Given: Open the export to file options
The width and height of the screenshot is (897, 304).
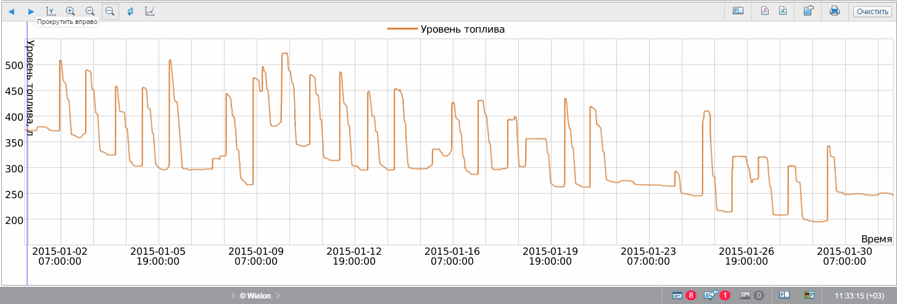Looking at the screenshot, I should (x=808, y=11).
